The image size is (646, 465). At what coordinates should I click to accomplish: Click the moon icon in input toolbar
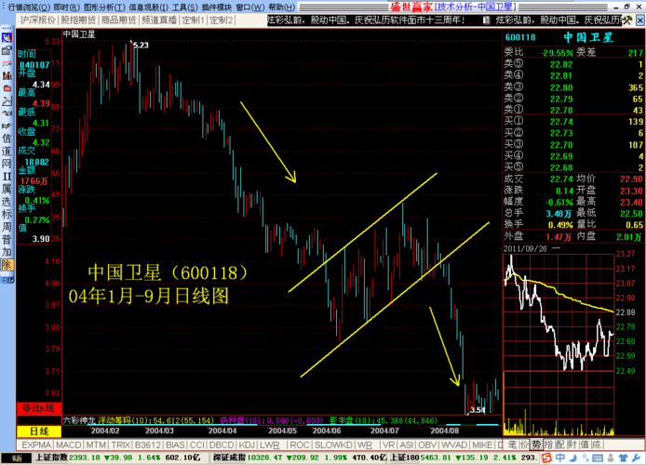point(573,458)
